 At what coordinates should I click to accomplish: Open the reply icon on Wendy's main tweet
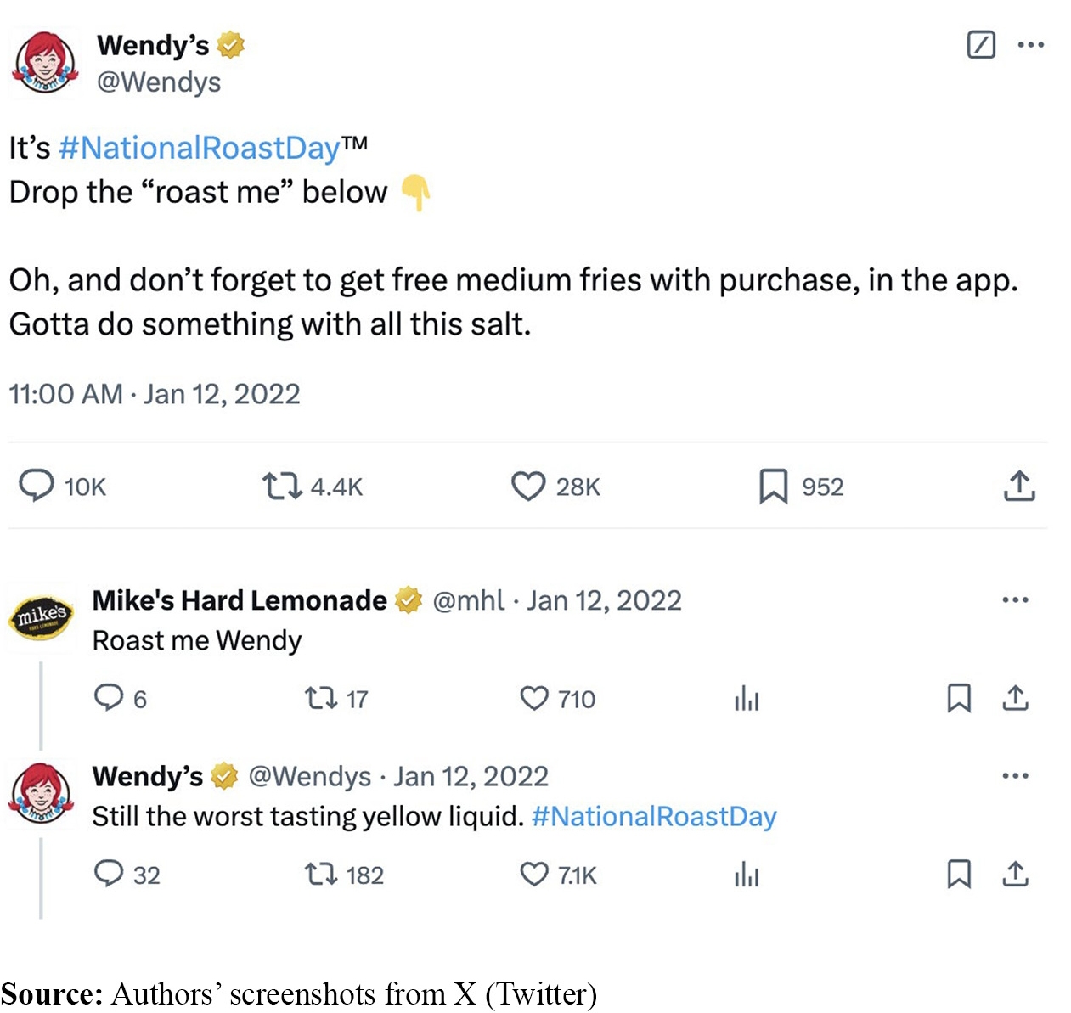(36, 487)
